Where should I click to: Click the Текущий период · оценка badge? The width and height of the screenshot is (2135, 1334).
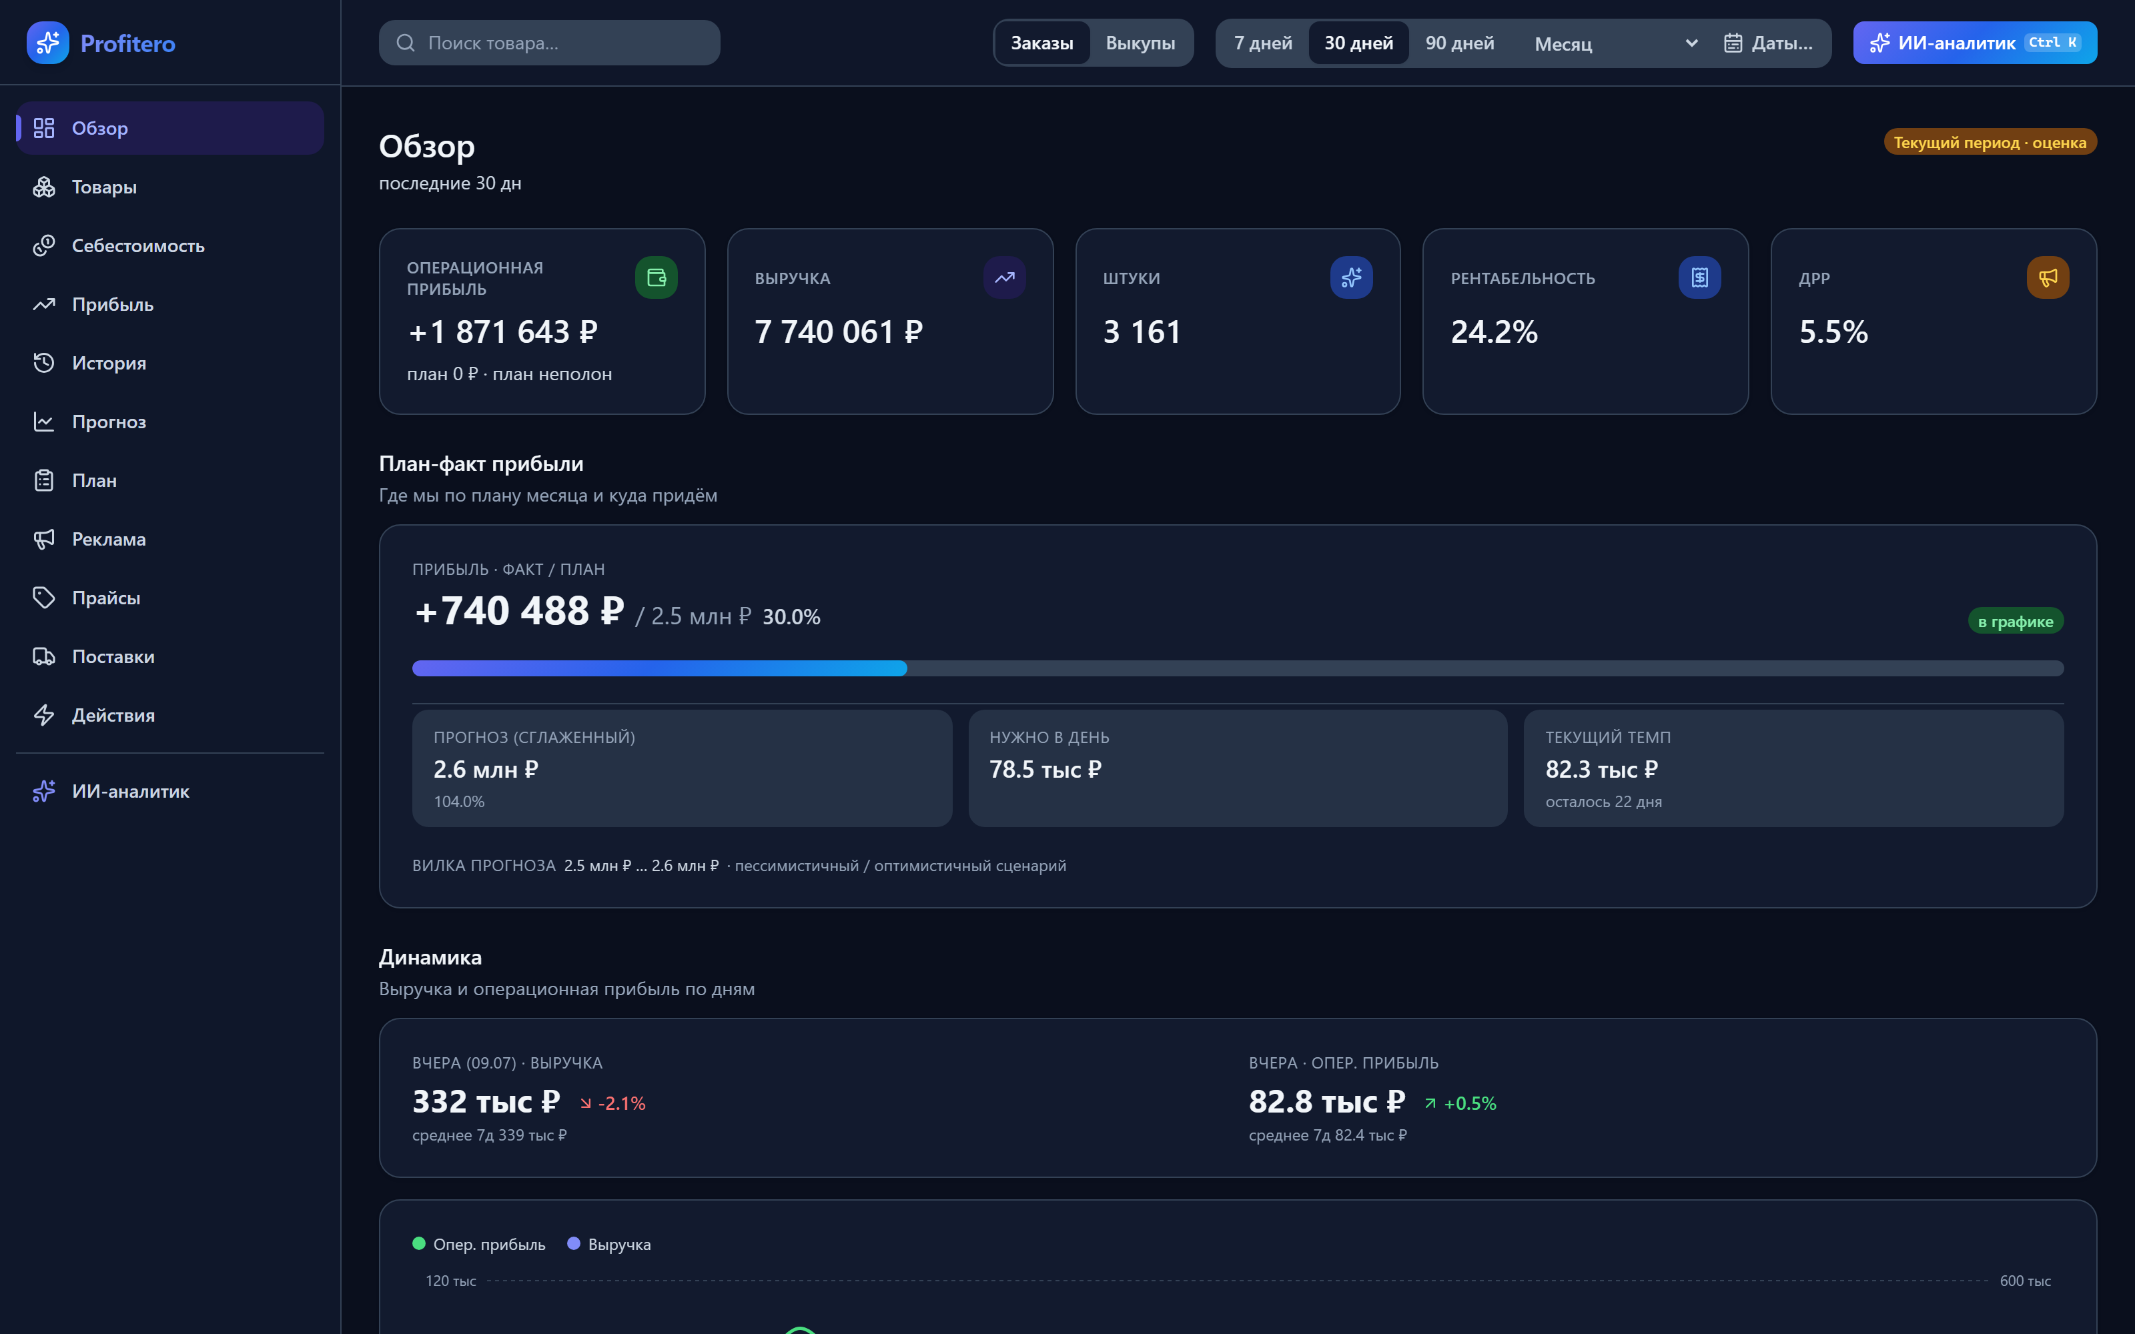pos(1990,142)
